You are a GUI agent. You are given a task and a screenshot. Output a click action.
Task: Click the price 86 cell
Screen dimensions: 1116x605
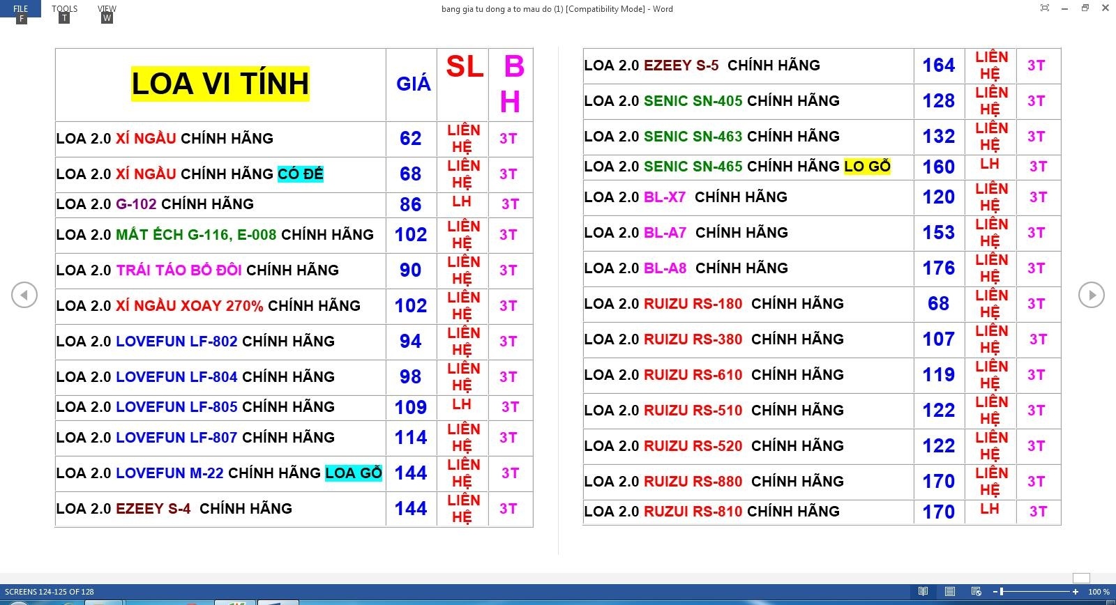pyautogui.click(x=411, y=204)
